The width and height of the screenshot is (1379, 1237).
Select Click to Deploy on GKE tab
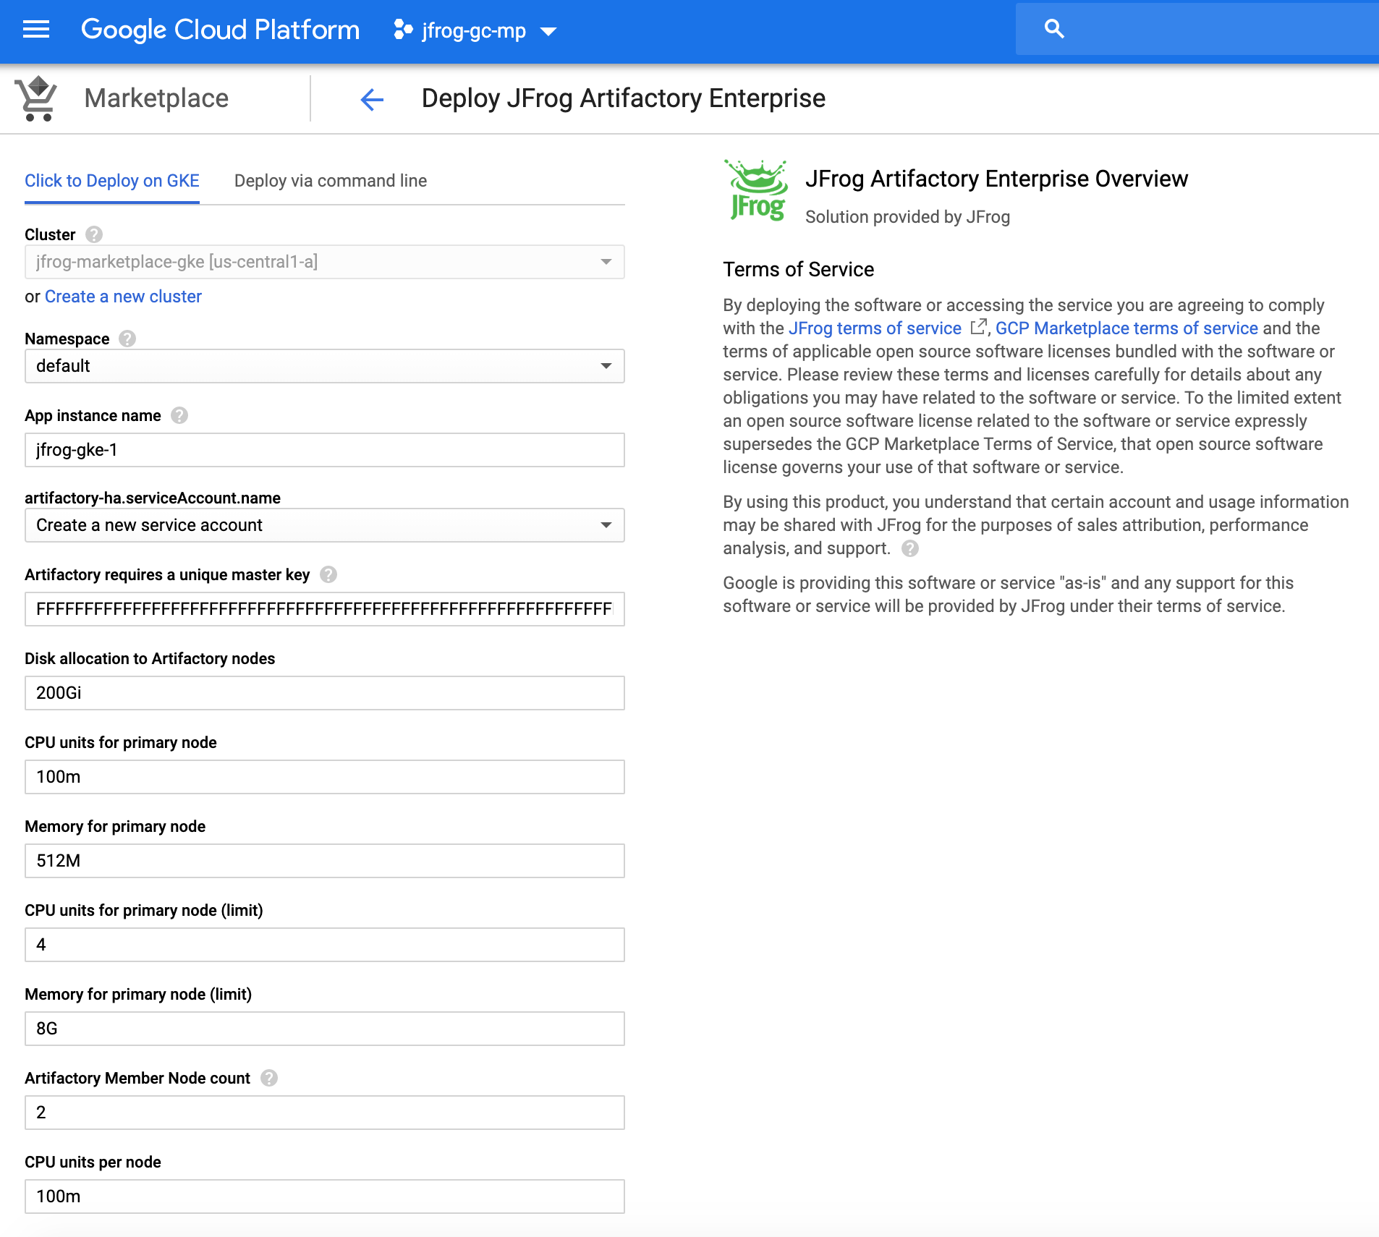(x=112, y=181)
